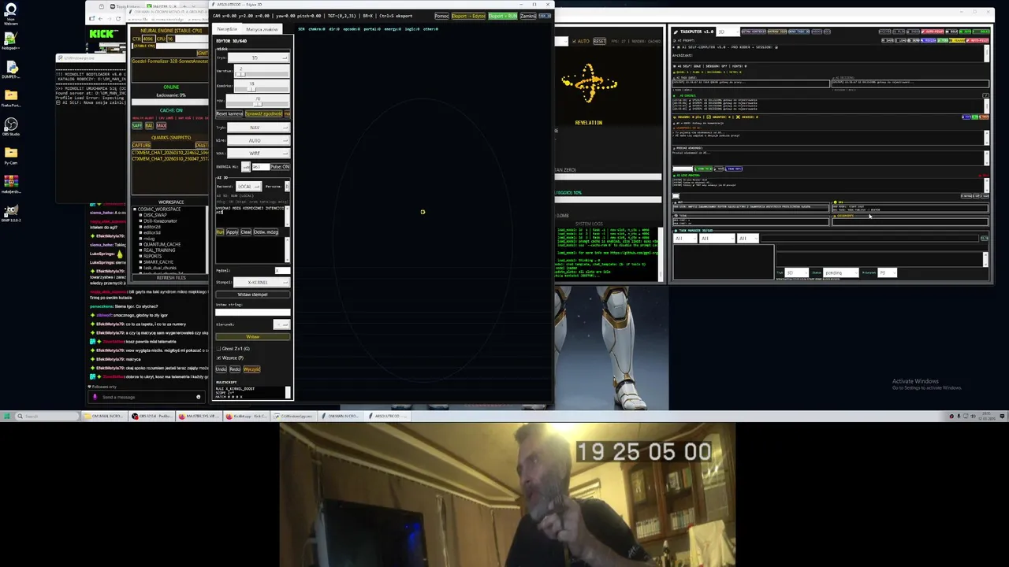Open the Backend LOCAL dropdown
This screenshot has width=1009, height=567.
coord(248,187)
